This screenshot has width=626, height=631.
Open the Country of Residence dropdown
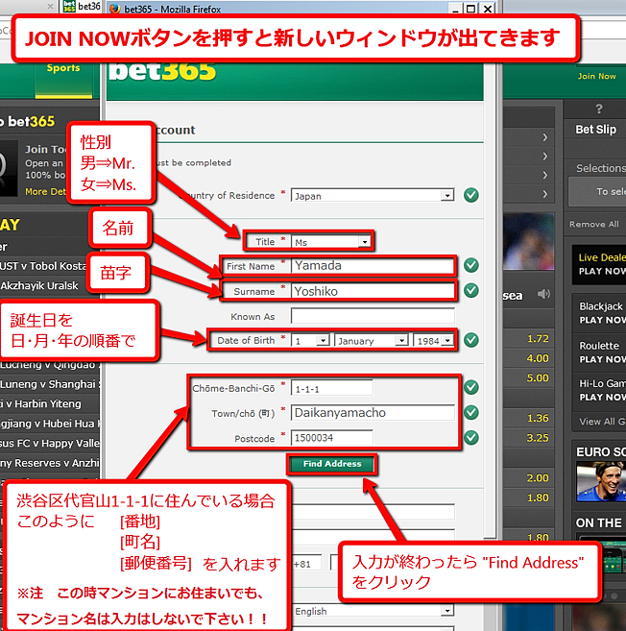[x=373, y=196]
